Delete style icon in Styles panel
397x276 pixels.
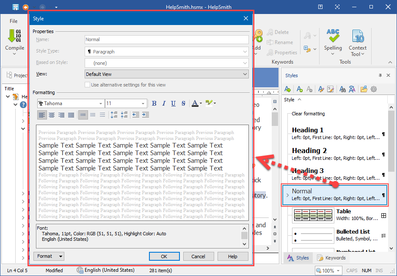(309, 89)
